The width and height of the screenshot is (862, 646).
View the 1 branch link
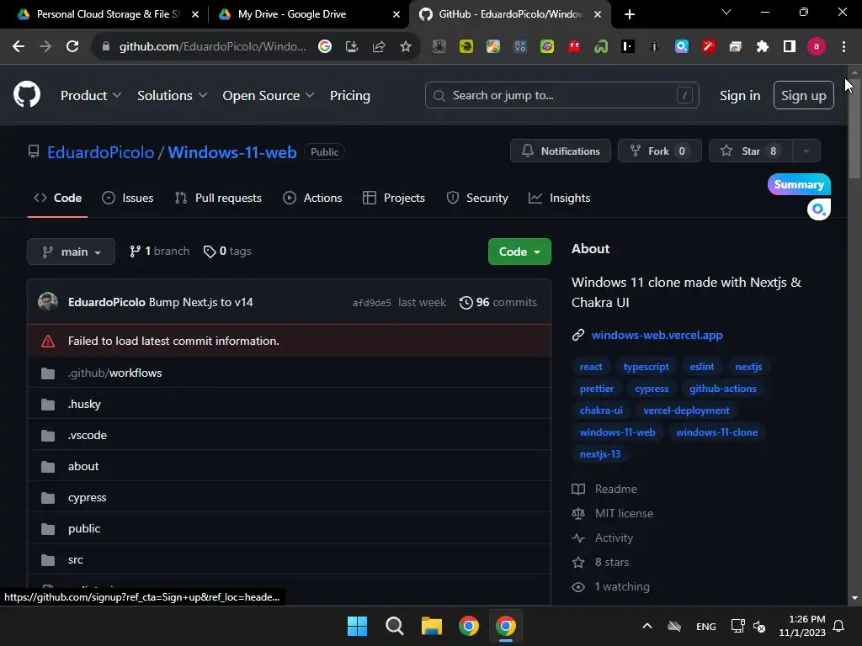pos(159,251)
